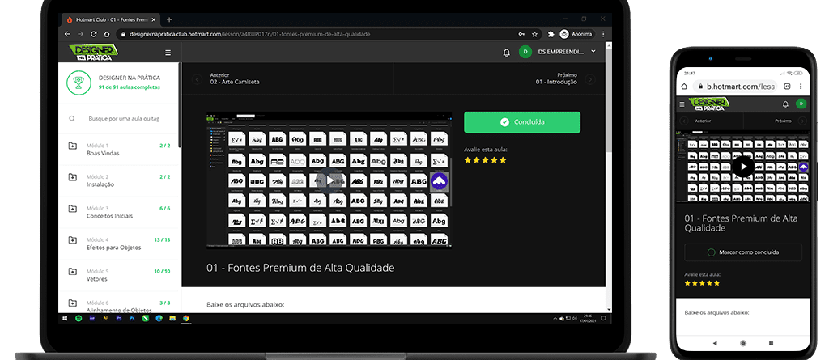Open the Windows Start menu
Screen dimensions: 829x360
[66, 319]
